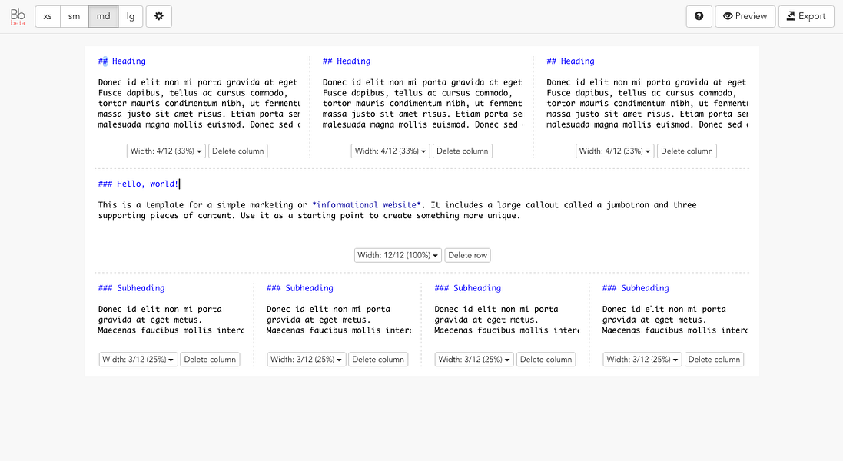Open help via question mark icon
The width and height of the screenshot is (843, 461).
click(x=699, y=16)
